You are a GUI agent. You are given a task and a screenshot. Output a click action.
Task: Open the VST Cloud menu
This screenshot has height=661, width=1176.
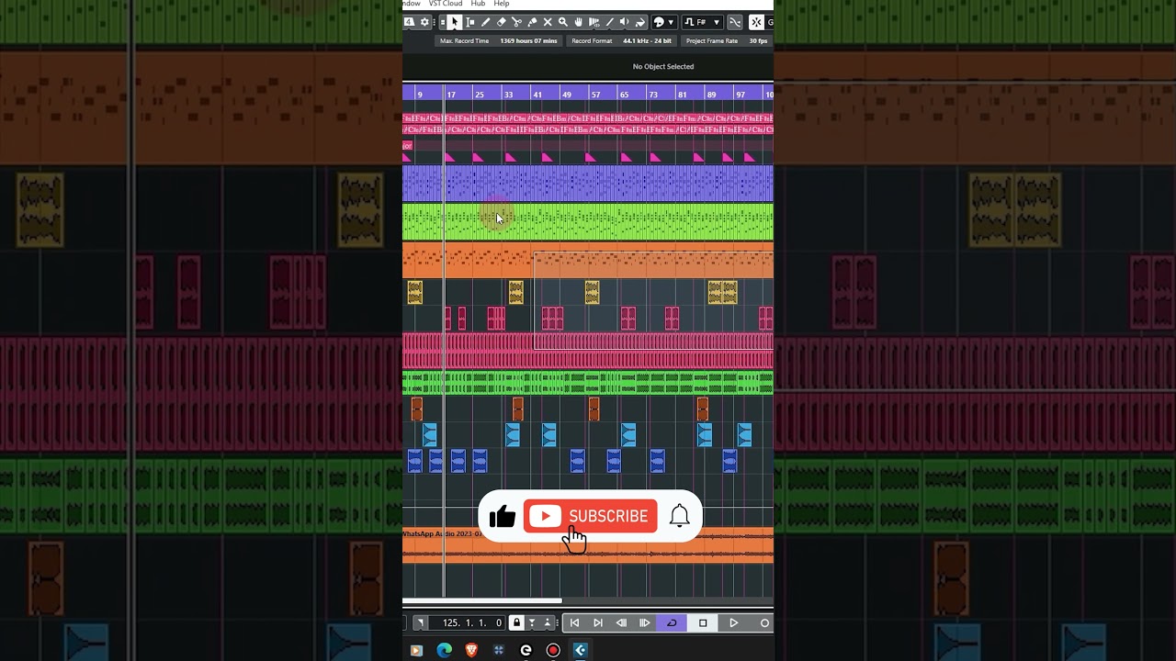[446, 4]
